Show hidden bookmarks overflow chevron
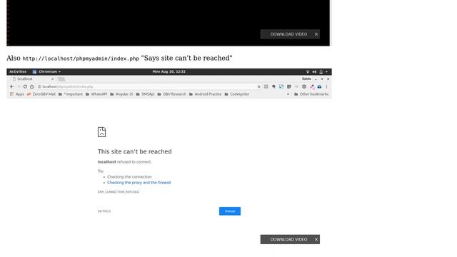The height and width of the screenshot is (257, 457). 288,94
